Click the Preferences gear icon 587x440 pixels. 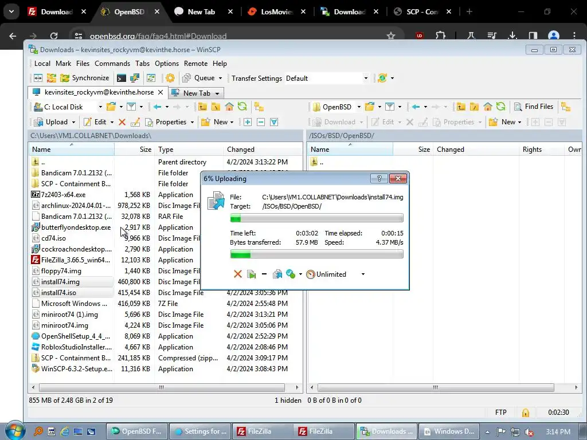[170, 78]
